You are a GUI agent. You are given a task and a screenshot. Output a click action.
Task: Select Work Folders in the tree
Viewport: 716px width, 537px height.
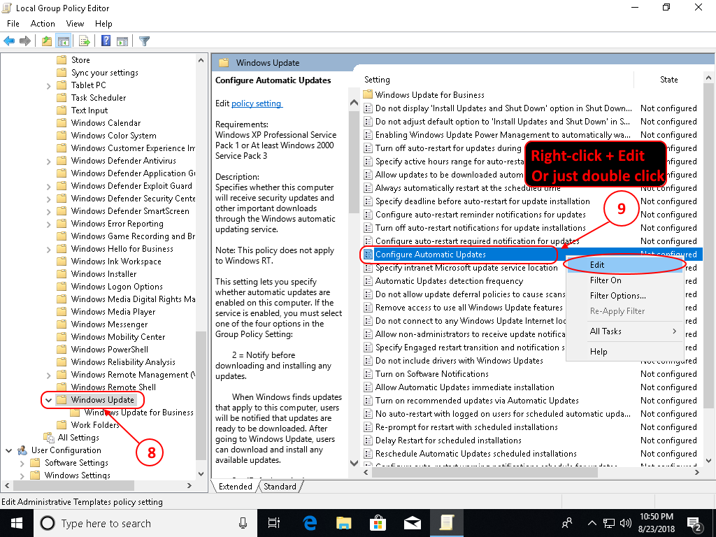pyautogui.click(x=95, y=425)
